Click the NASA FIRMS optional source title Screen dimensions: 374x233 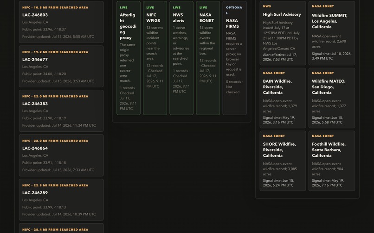tap(232, 24)
